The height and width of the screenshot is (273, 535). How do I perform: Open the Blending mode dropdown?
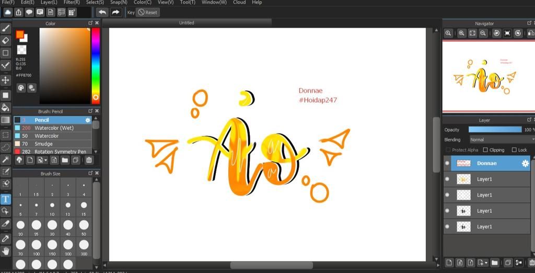click(502, 140)
